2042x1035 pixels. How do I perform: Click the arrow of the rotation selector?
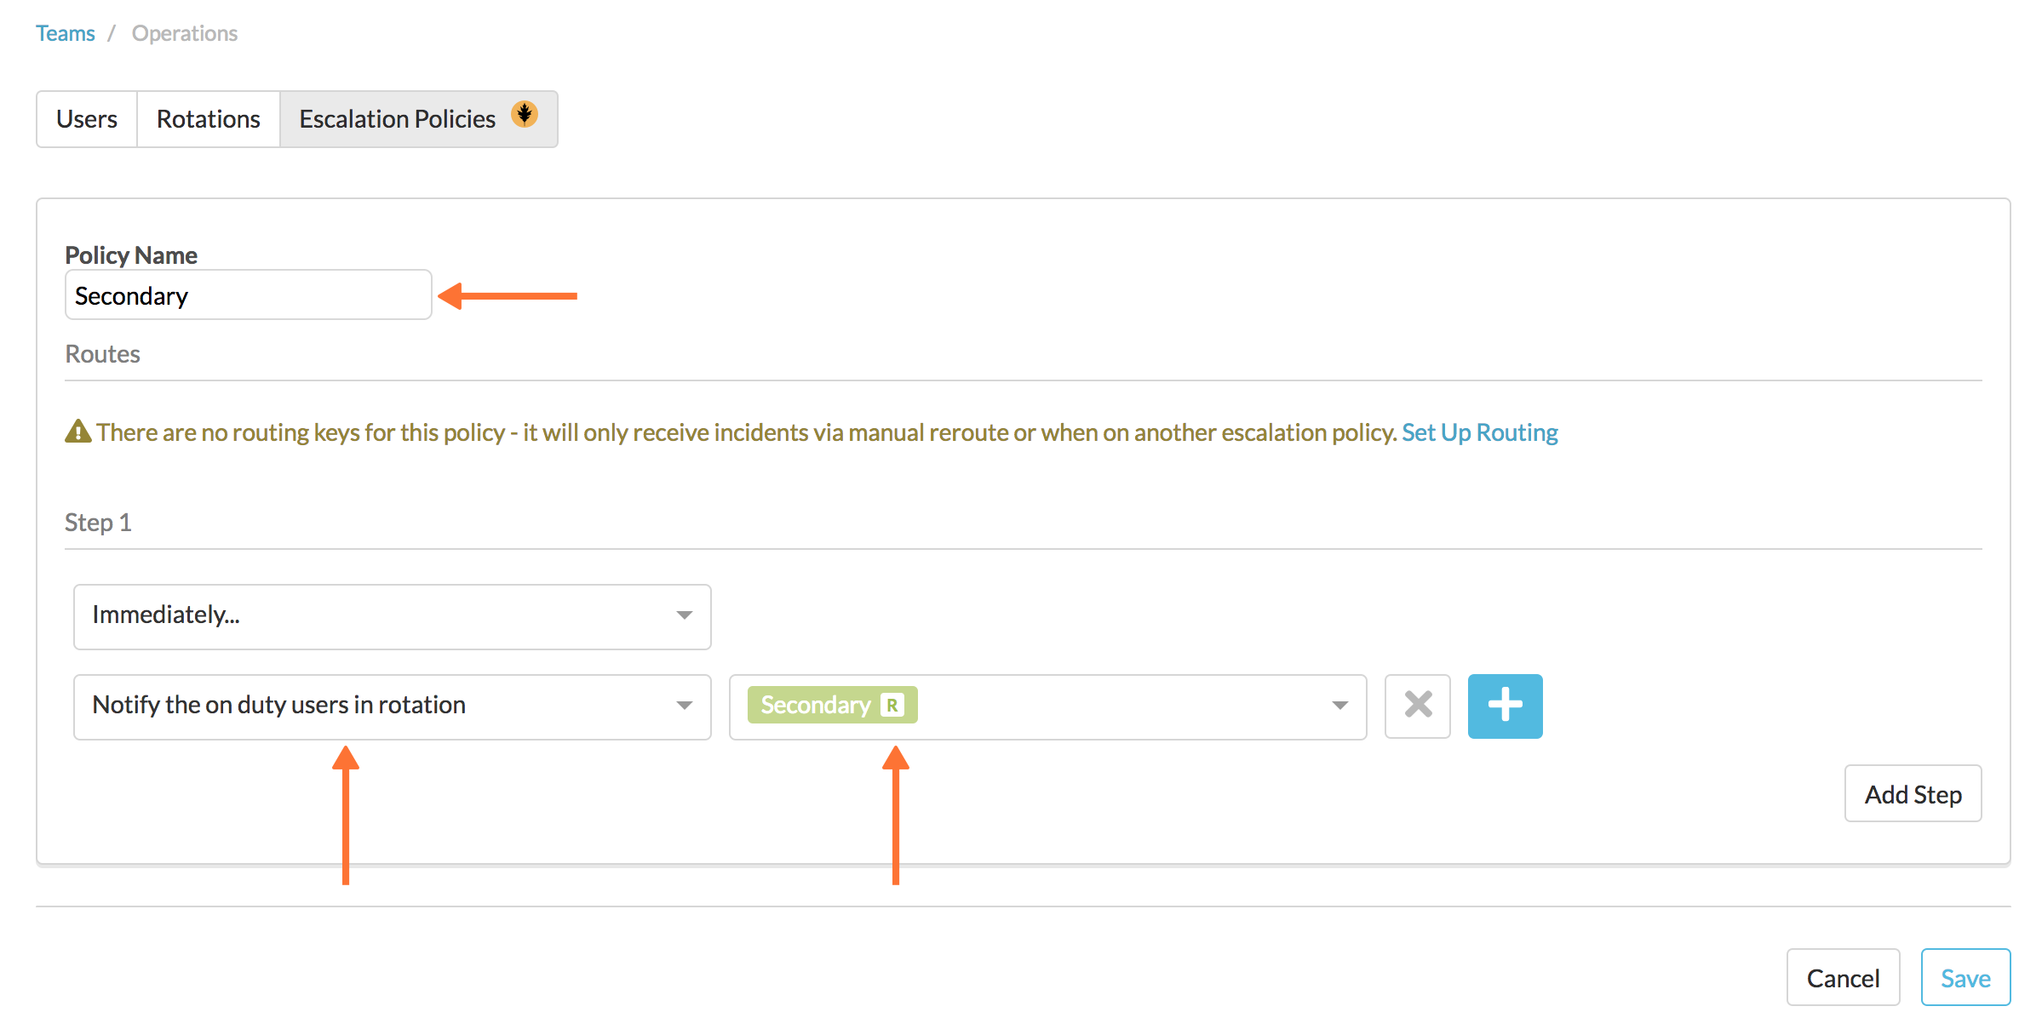coord(1339,706)
